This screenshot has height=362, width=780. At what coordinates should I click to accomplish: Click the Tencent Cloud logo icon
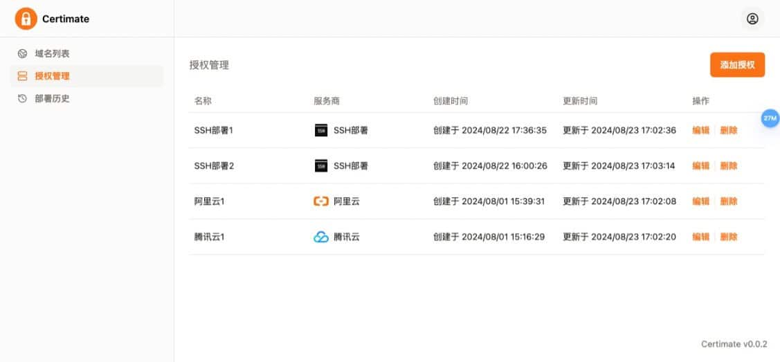321,237
